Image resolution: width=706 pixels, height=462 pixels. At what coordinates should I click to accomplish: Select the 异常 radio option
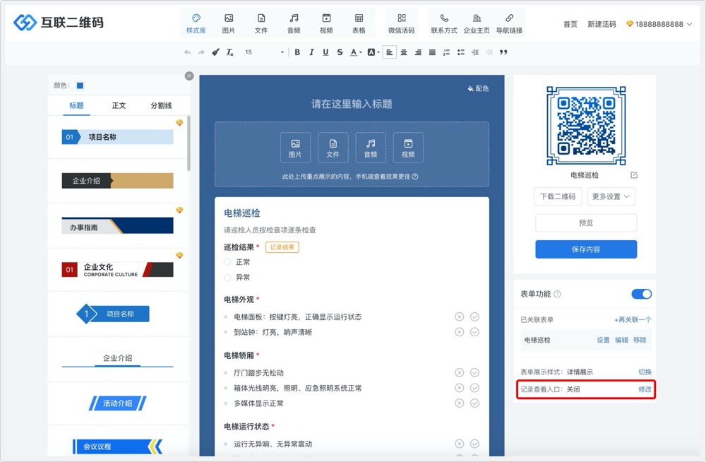click(x=227, y=278)
